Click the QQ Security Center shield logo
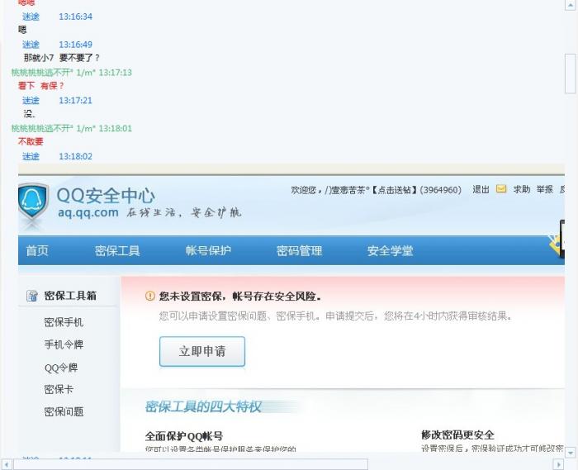 [x=33, y=202]
